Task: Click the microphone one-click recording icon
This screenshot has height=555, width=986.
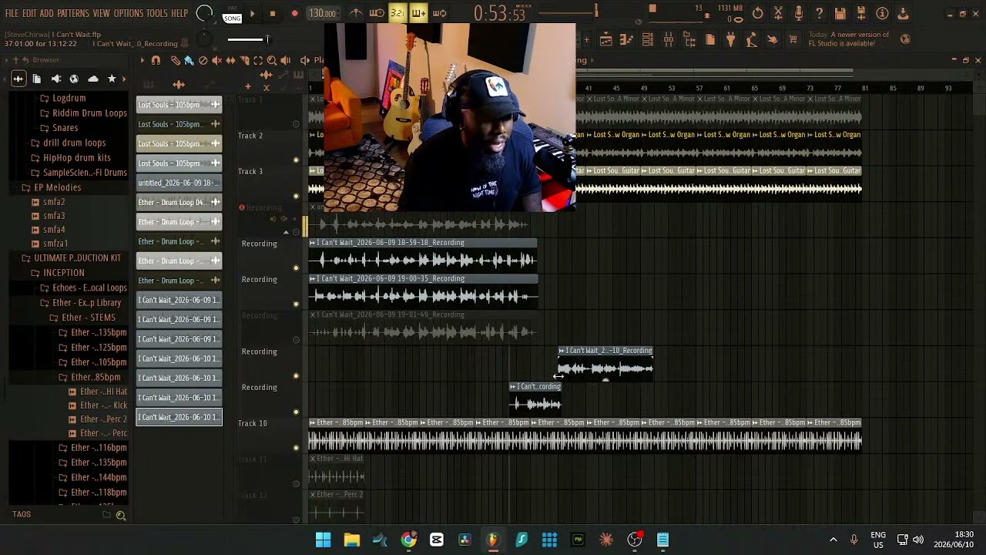Action: tap(799, 13)
